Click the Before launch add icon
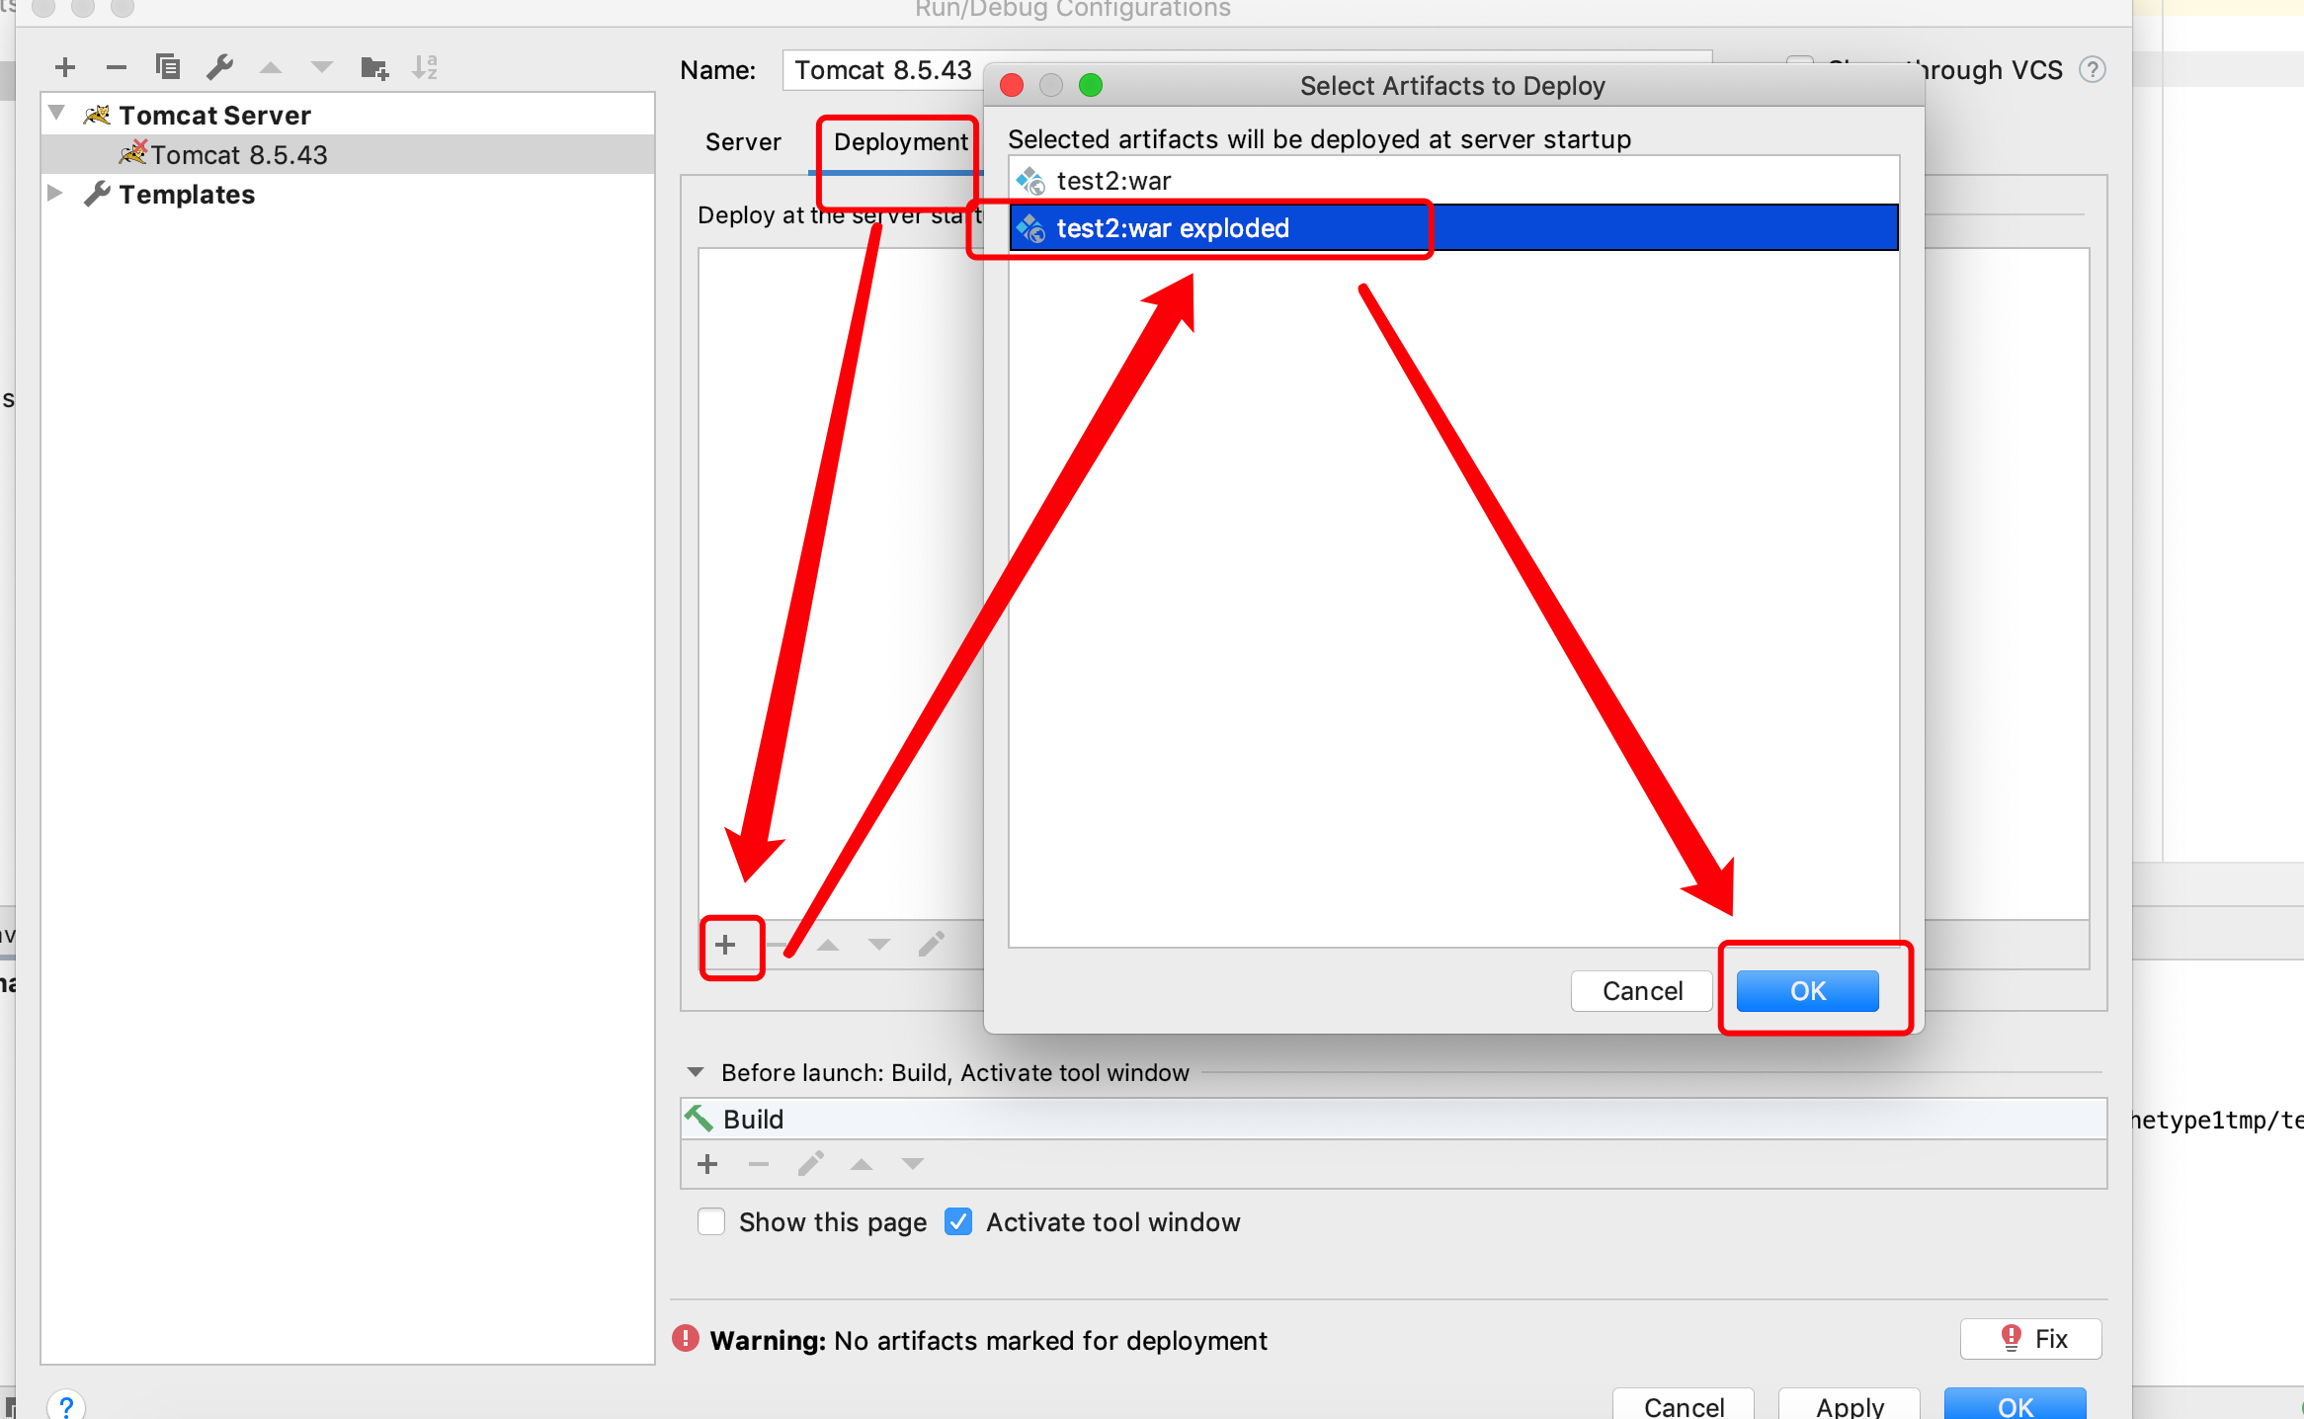 707,1164
